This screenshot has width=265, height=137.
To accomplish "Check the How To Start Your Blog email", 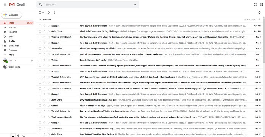I will pos(40,134).
